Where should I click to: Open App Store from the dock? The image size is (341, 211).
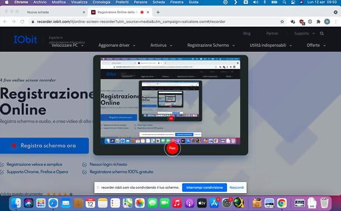click(x=214, y=203)
